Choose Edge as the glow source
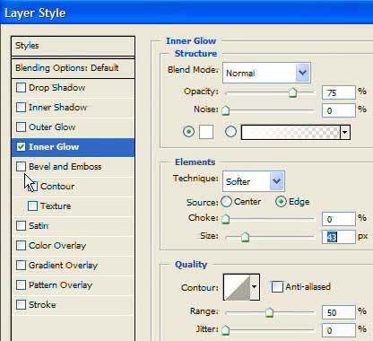373x341 pixels. tap(281, 202)
